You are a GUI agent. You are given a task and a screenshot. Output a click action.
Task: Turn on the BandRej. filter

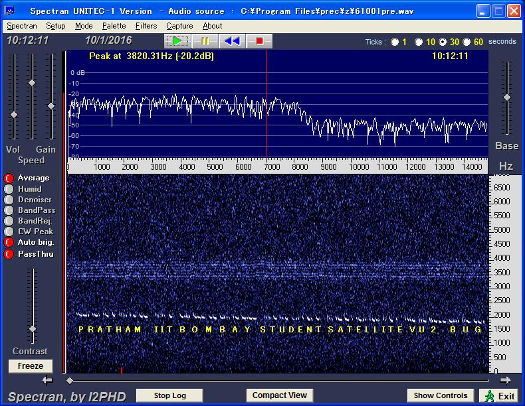9,221
